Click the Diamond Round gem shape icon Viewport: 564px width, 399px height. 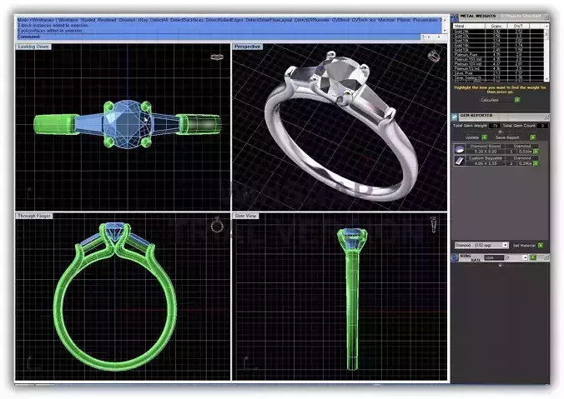[x=460, y=149]
